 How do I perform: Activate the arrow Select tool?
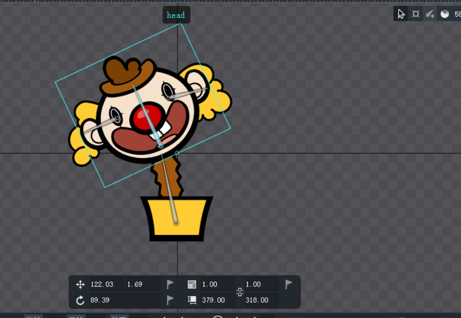pos(401,14)
